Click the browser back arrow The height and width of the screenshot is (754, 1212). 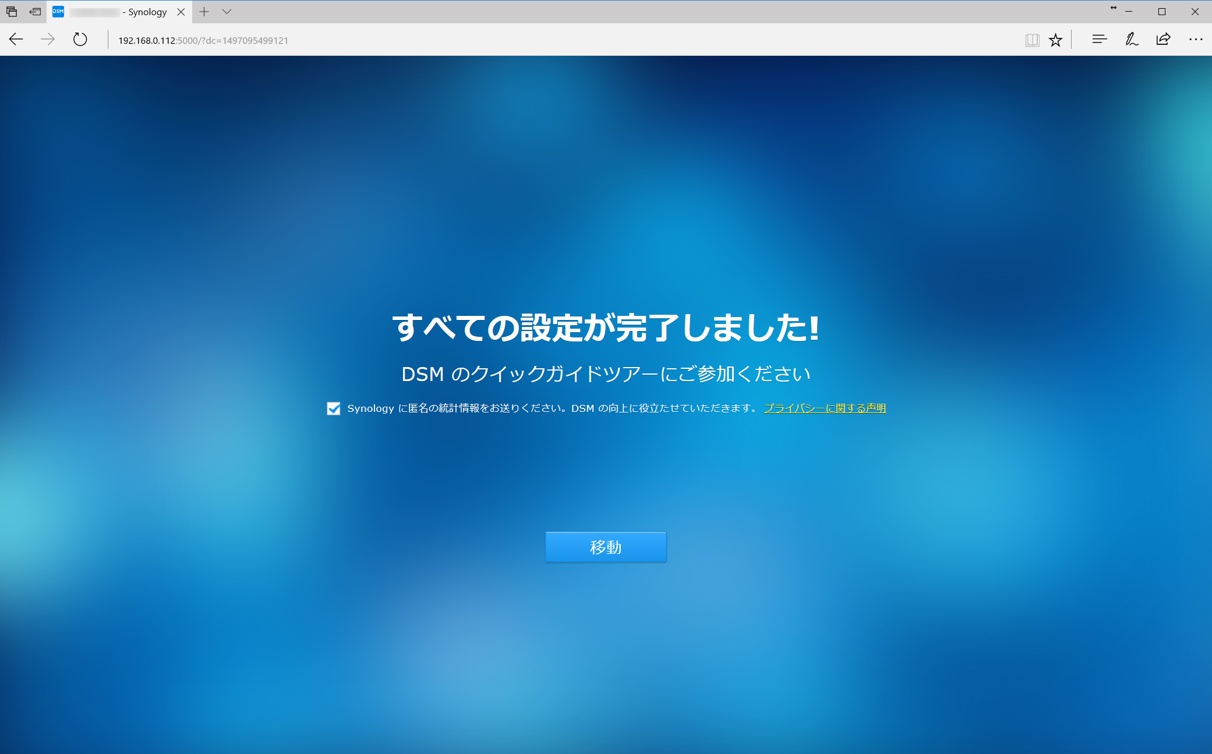(x=16, y=40)
